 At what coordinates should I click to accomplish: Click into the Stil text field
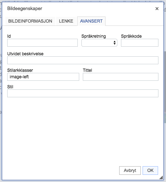pos(83,93)
